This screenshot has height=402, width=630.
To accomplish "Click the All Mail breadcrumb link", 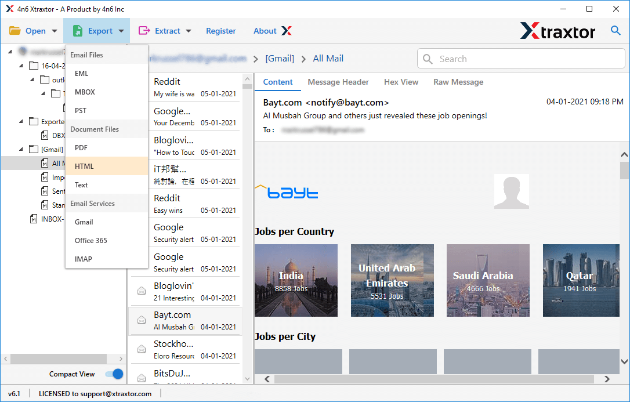I will tap(328, 59).
